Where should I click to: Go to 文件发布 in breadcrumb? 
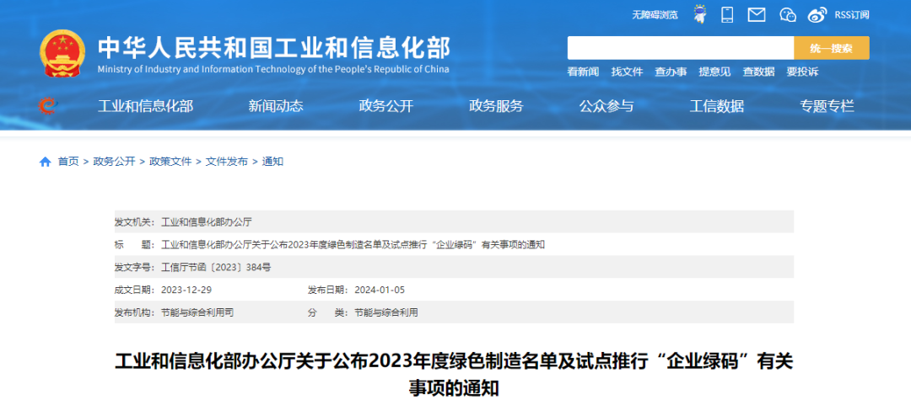(227, 162)
